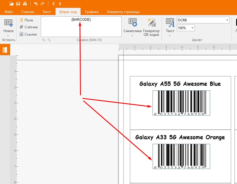
Task: Click the Ссылка link button
Action: (28, 34)
